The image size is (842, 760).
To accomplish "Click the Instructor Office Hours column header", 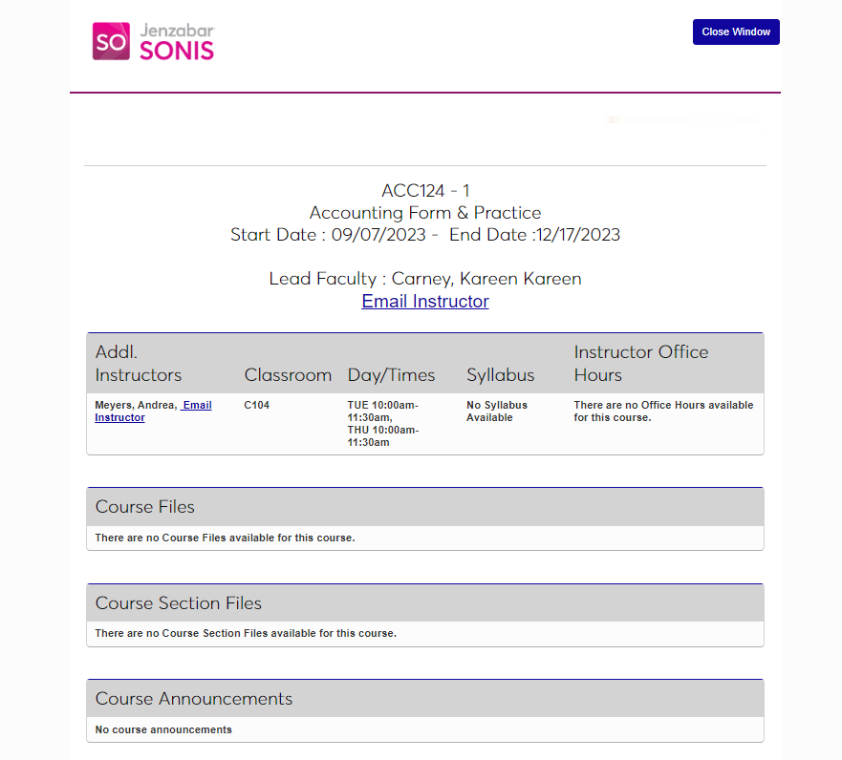I will 640,363.
